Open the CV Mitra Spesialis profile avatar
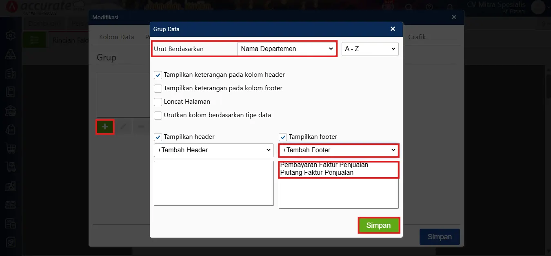This screenshot has width=551, height=256. point(538,7)
